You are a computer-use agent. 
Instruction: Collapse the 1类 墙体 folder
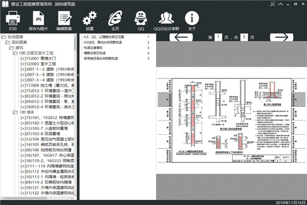click(15, 112)
